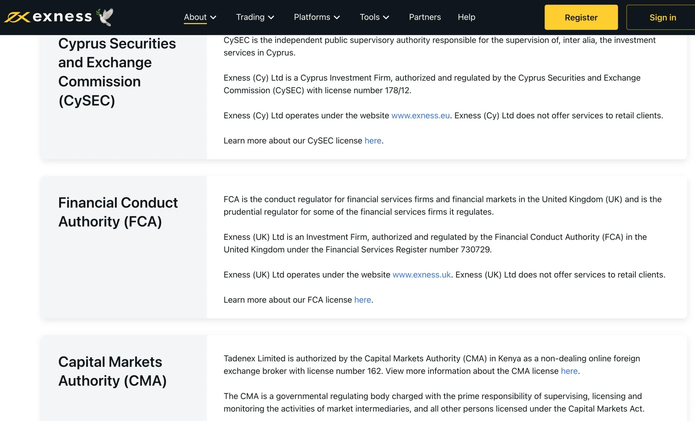695x421 pixels.
Task: Click the white dove icon beside the logo
Action: [105, 17]
